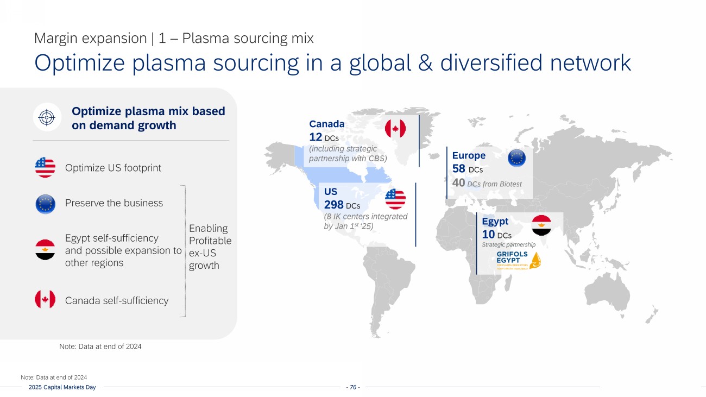Image resolution: width=706 pixels, height=397 pixels.
Task: Click the subtitle 'Margin expansion | 1 – Plasma sourcing mix'
Action: [174, 39]
